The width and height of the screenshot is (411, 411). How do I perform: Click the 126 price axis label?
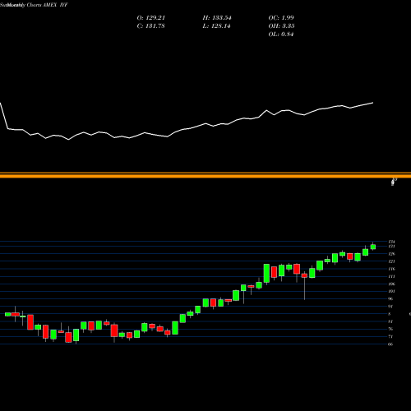[x=391, y=254]
